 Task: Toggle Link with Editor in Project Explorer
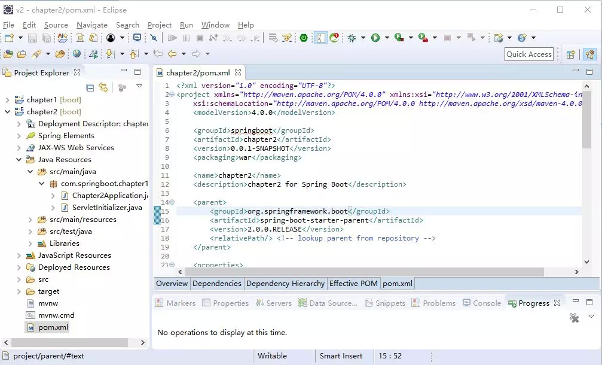[x=103, y=87]
